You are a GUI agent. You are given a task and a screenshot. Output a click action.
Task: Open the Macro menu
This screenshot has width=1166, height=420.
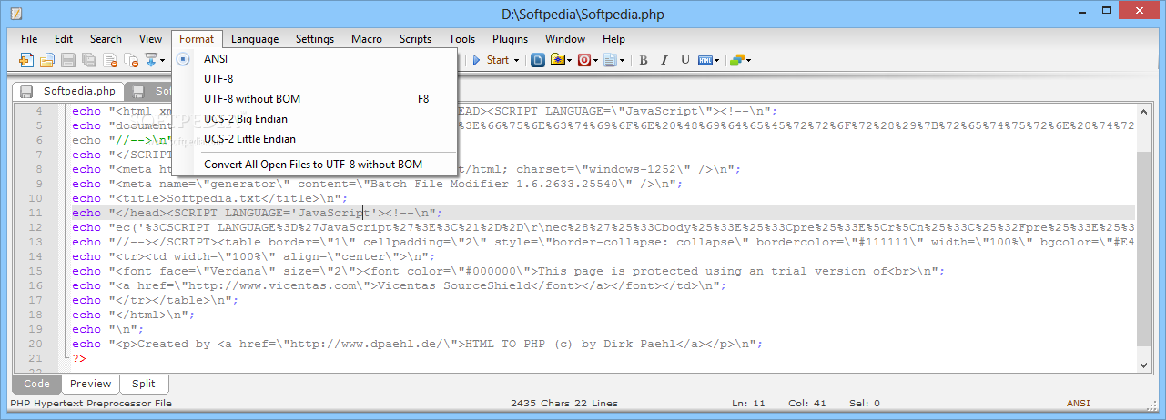(x=367, y=39)
